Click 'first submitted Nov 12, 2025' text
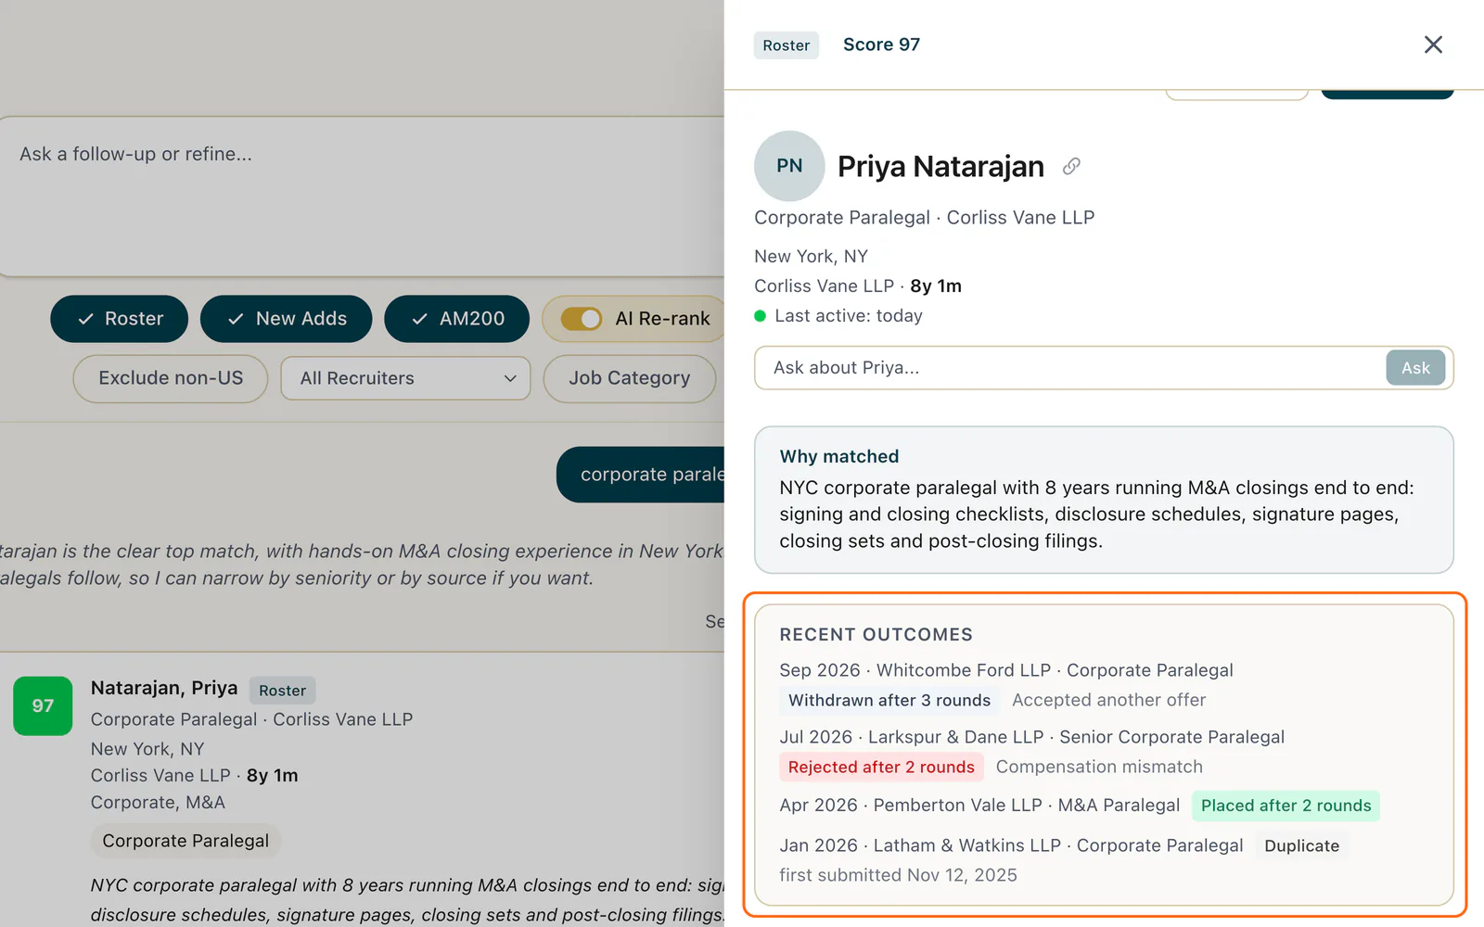 point(898,875)
